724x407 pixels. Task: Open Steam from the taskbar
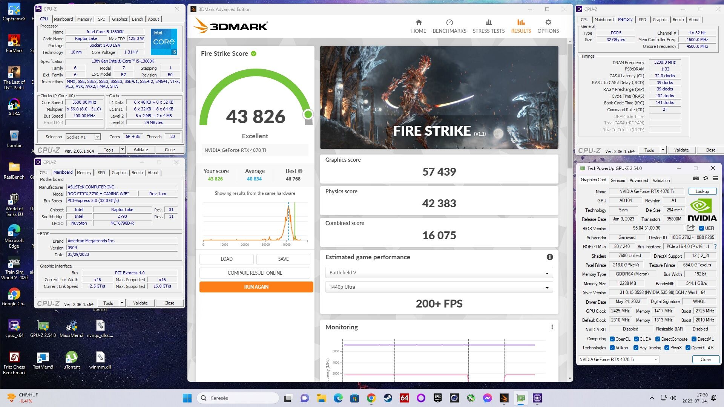(x=388, y=398)
